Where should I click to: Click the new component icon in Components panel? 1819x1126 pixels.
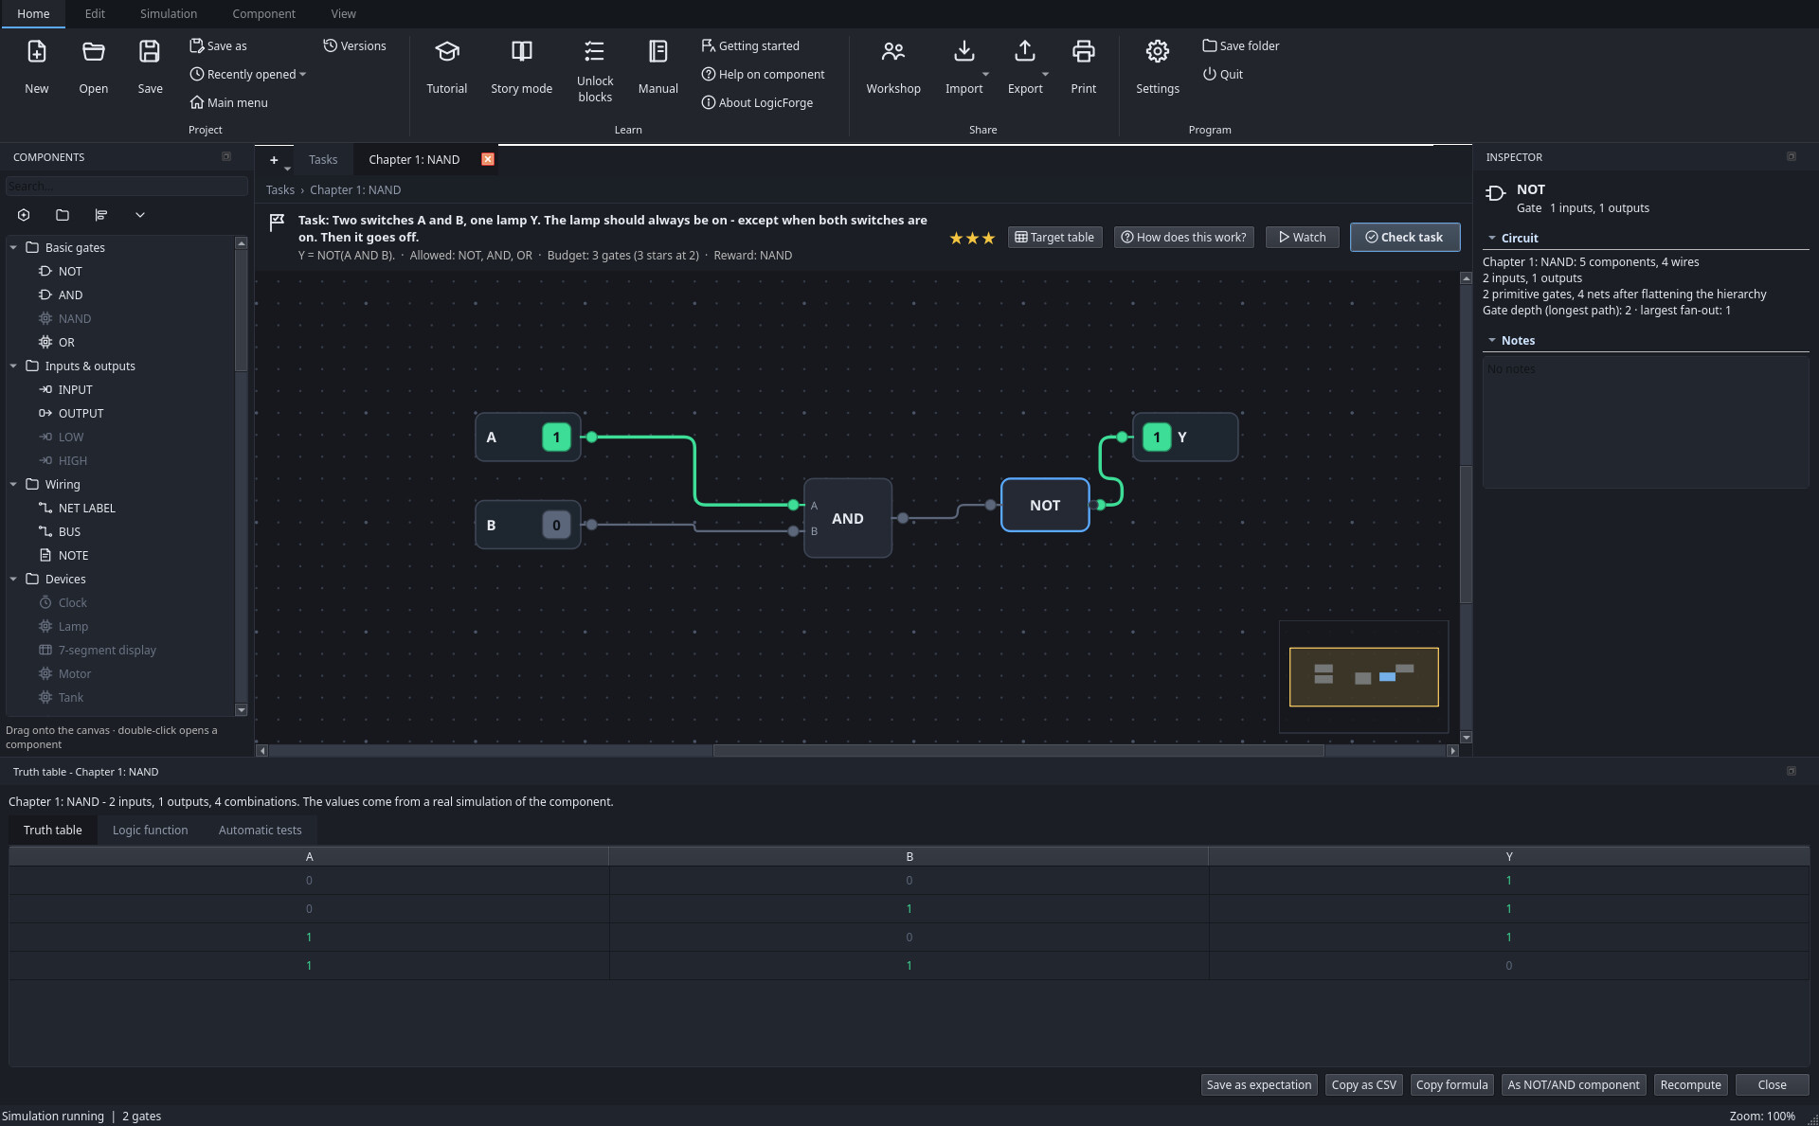24,215
